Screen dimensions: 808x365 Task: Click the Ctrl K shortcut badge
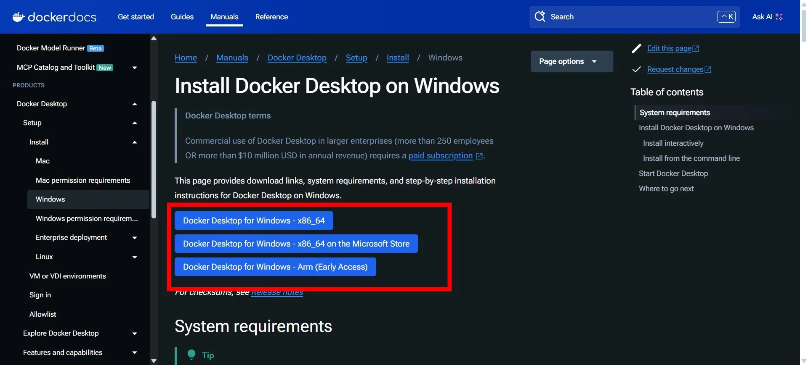coord(726,17)
